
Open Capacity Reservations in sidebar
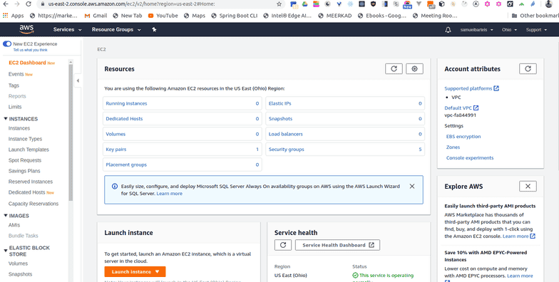tap(33, 204)
